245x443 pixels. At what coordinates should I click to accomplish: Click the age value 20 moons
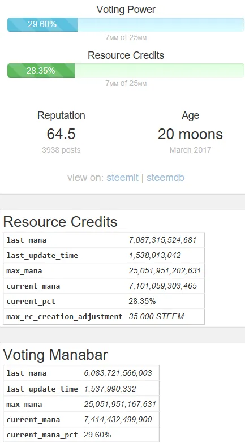coord(190,134)
